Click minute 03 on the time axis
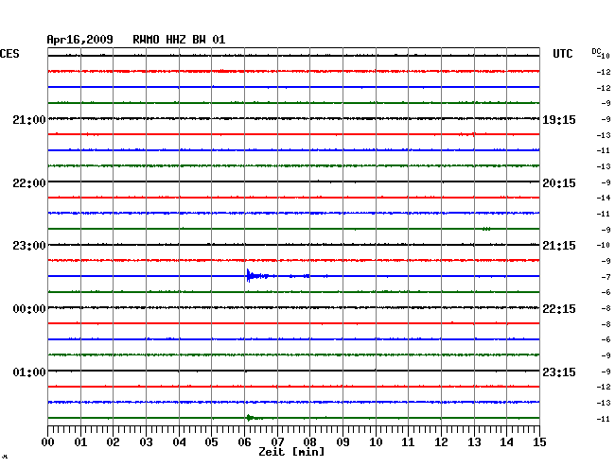Image resolution: width=615 pixels, height=467 pixels. coord(146,442)
